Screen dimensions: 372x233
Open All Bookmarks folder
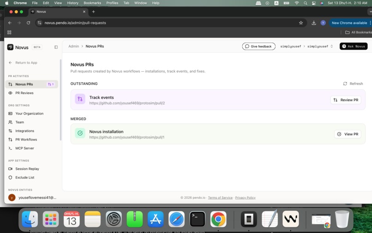[x=358, y=32]
